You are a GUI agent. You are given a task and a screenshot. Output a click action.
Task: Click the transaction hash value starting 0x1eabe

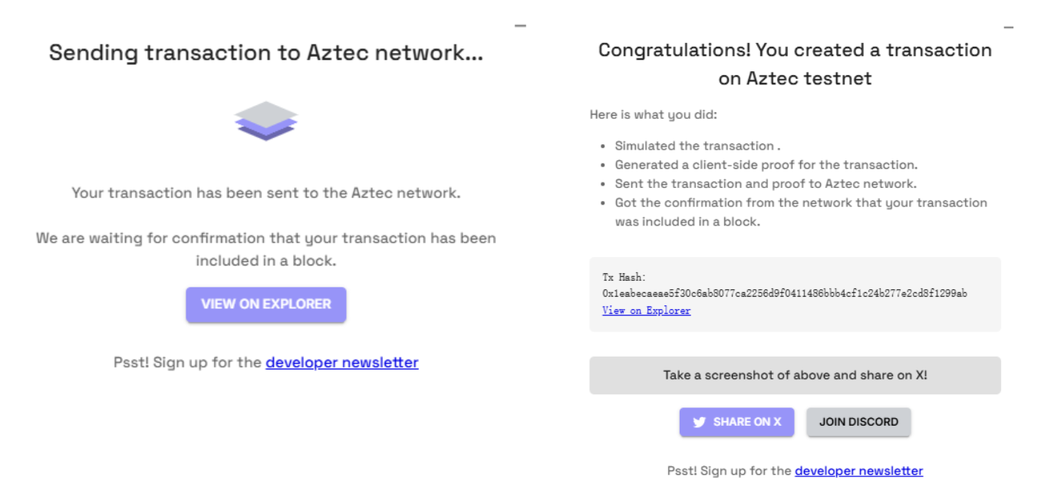point(784,294)
